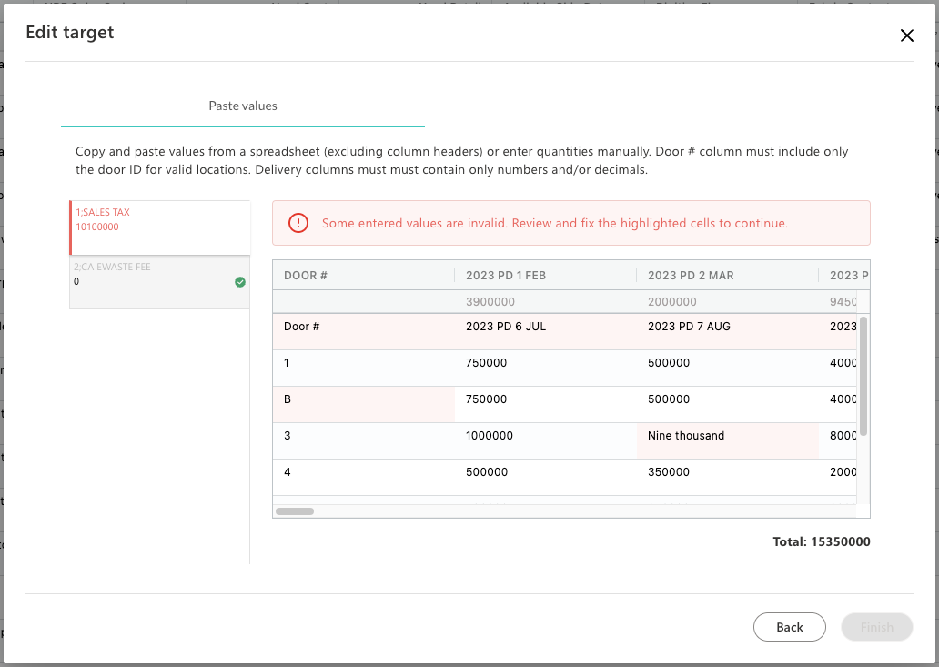
Task: Click 500000 under MAR in row 1
Action: click(727, 369)
